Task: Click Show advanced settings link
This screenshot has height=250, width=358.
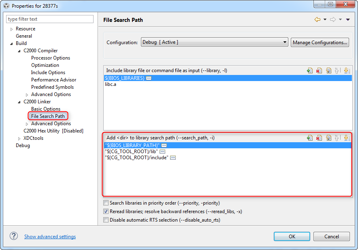Action: pyautogui.click(x=50, y=237)
